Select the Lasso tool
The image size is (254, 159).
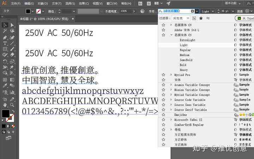(12, 31)
